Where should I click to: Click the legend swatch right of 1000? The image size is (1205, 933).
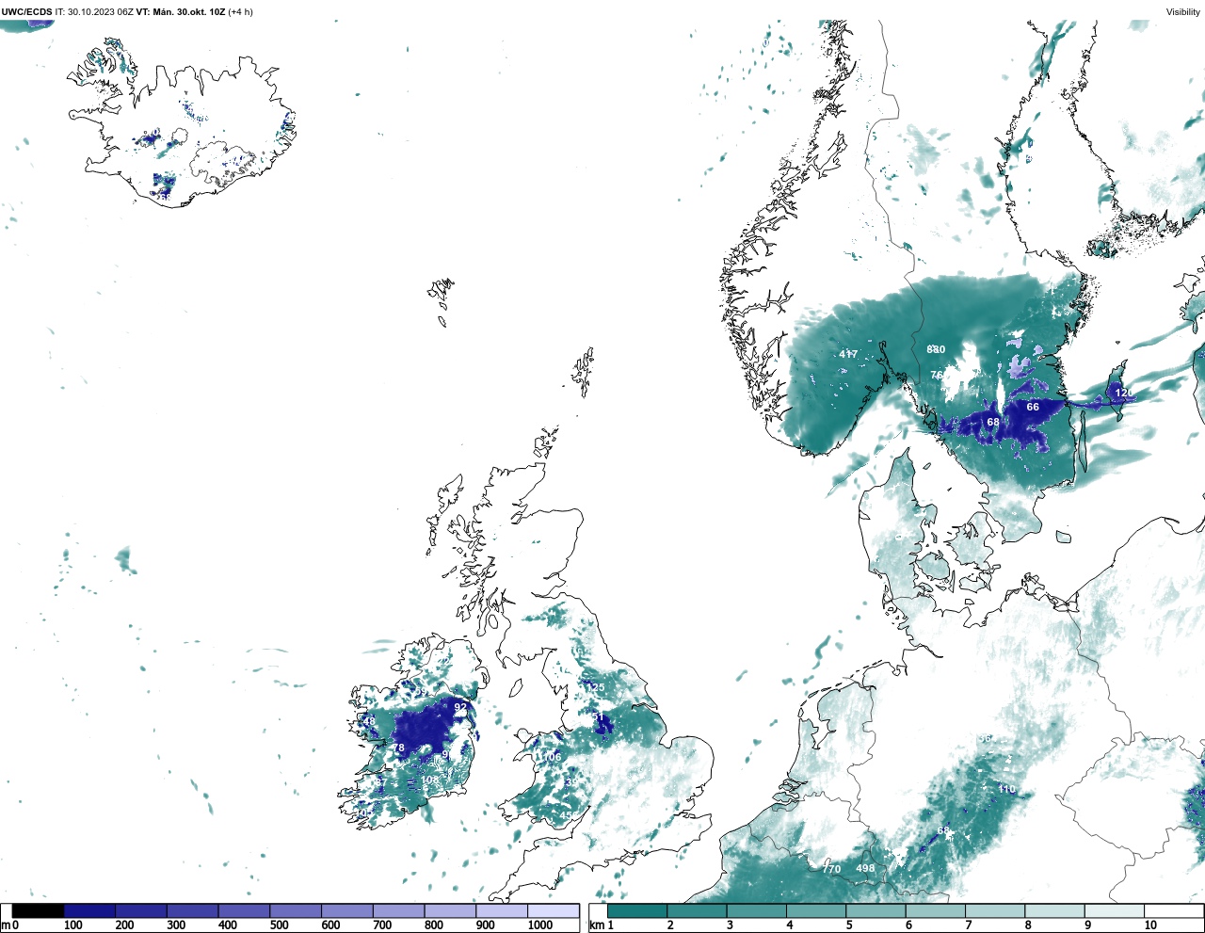click(554, 910)
